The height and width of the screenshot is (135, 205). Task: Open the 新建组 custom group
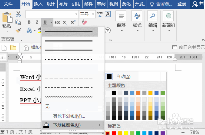[169, 21]
